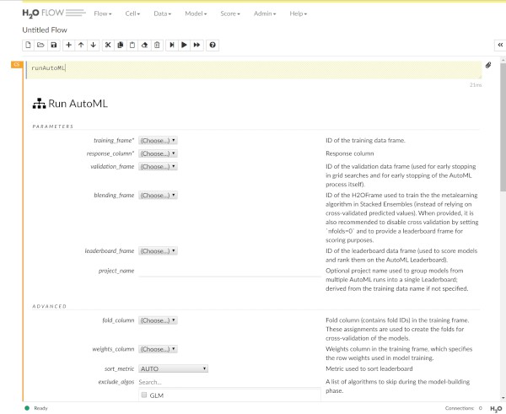Paste the cell with the clipboard icon
This screenshot has height=414, width=506.
[x=132, y=45]
